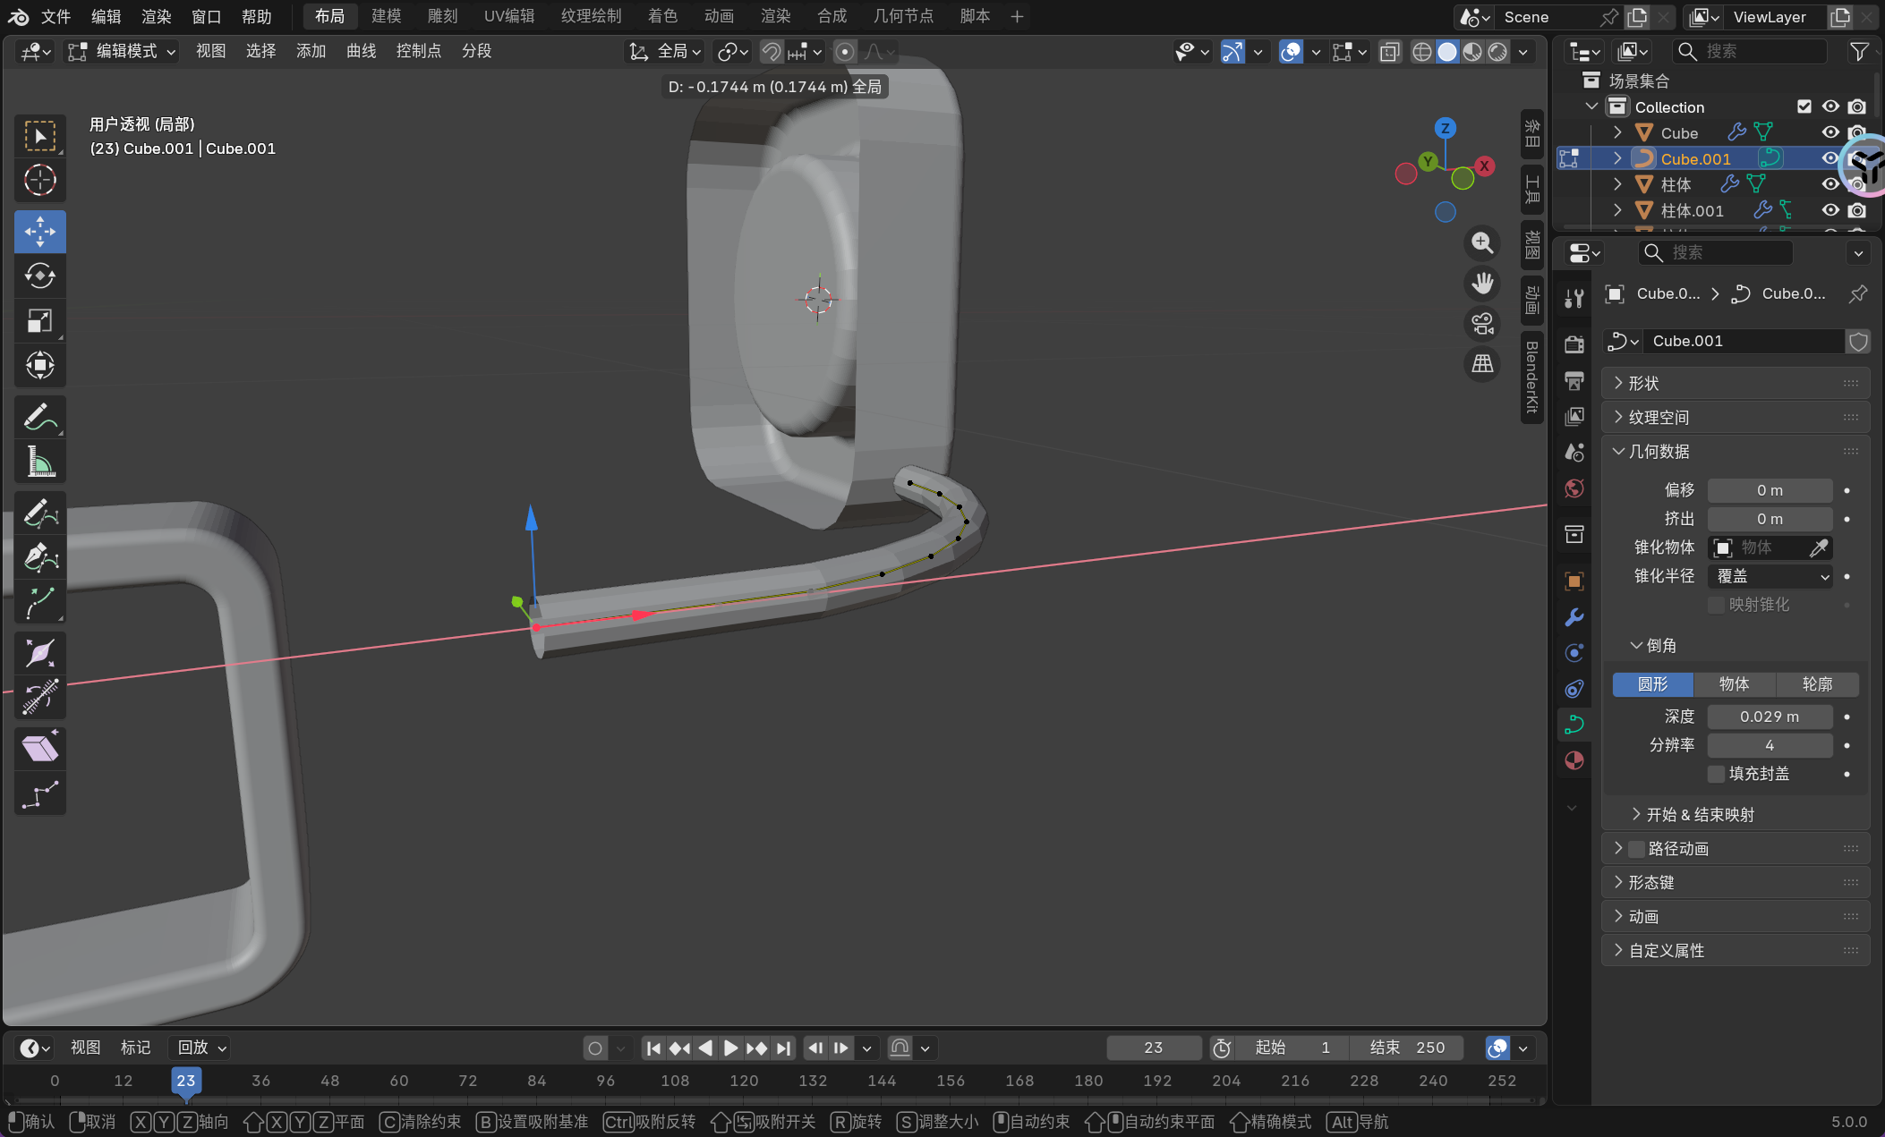
Task: Expand the 形状 panel
Action: click(x=1643, y=384)
